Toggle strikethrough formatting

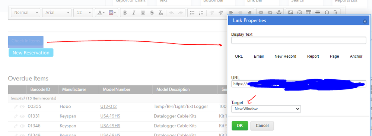152,13
